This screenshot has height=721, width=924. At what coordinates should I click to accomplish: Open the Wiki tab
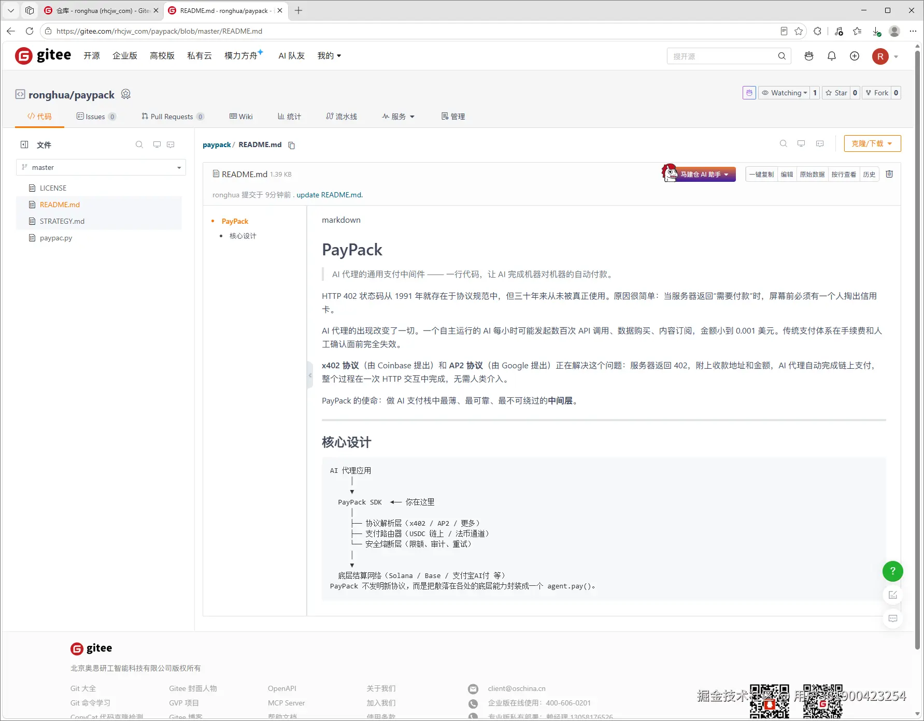pyautogui.click(x=241, y=117)
